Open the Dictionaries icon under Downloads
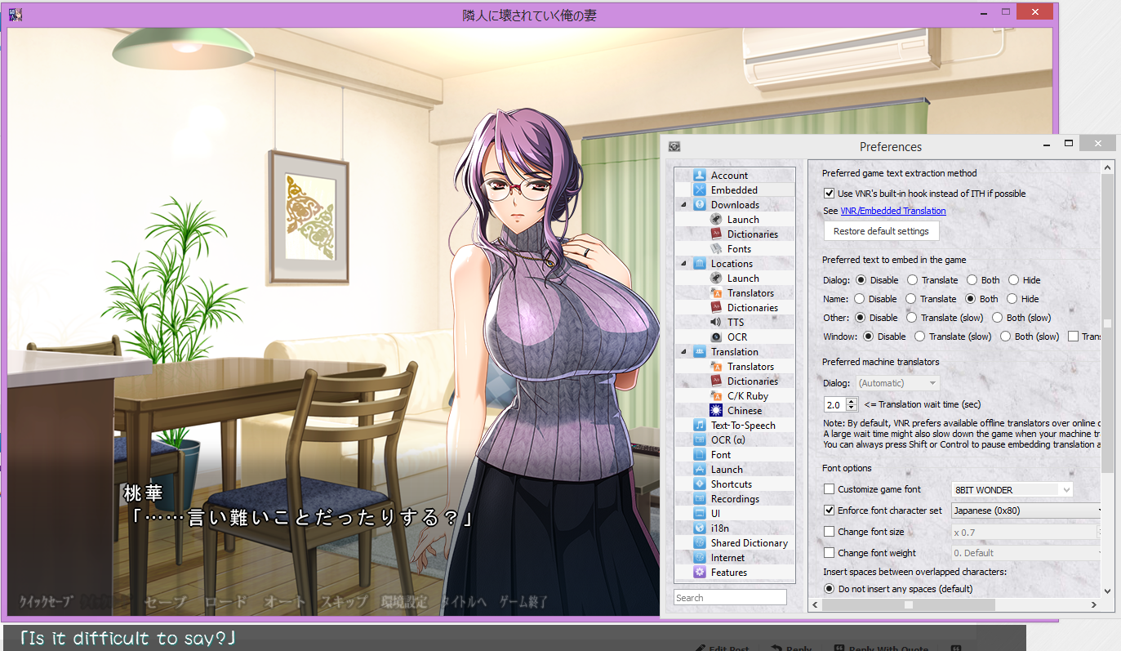This screenshot has height=651, width=1121. tap(716, 234)
